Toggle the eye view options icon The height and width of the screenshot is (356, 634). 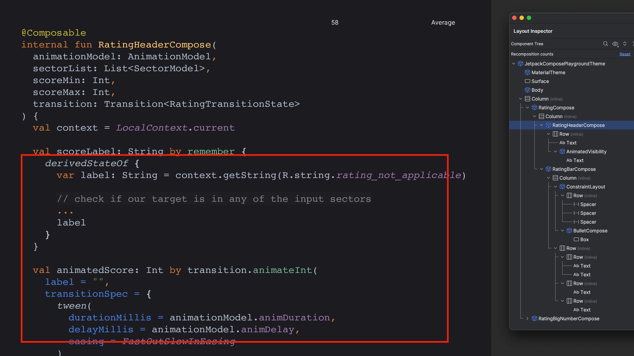pyautogui.click(x=615, y=44)
